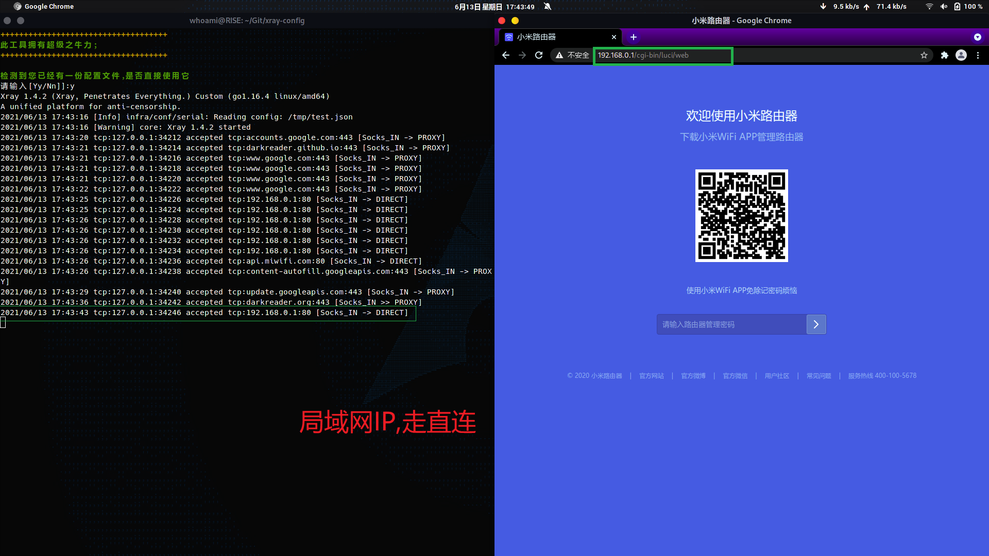The width and height of the screenshot is (989, 556).
Task: Bookmark this page with star icon
Action: click(924, 55)
